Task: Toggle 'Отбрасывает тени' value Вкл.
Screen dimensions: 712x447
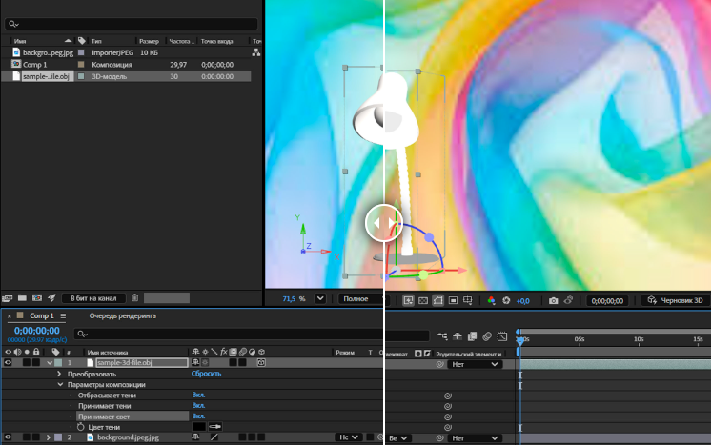Action: (x=198, y=395)
